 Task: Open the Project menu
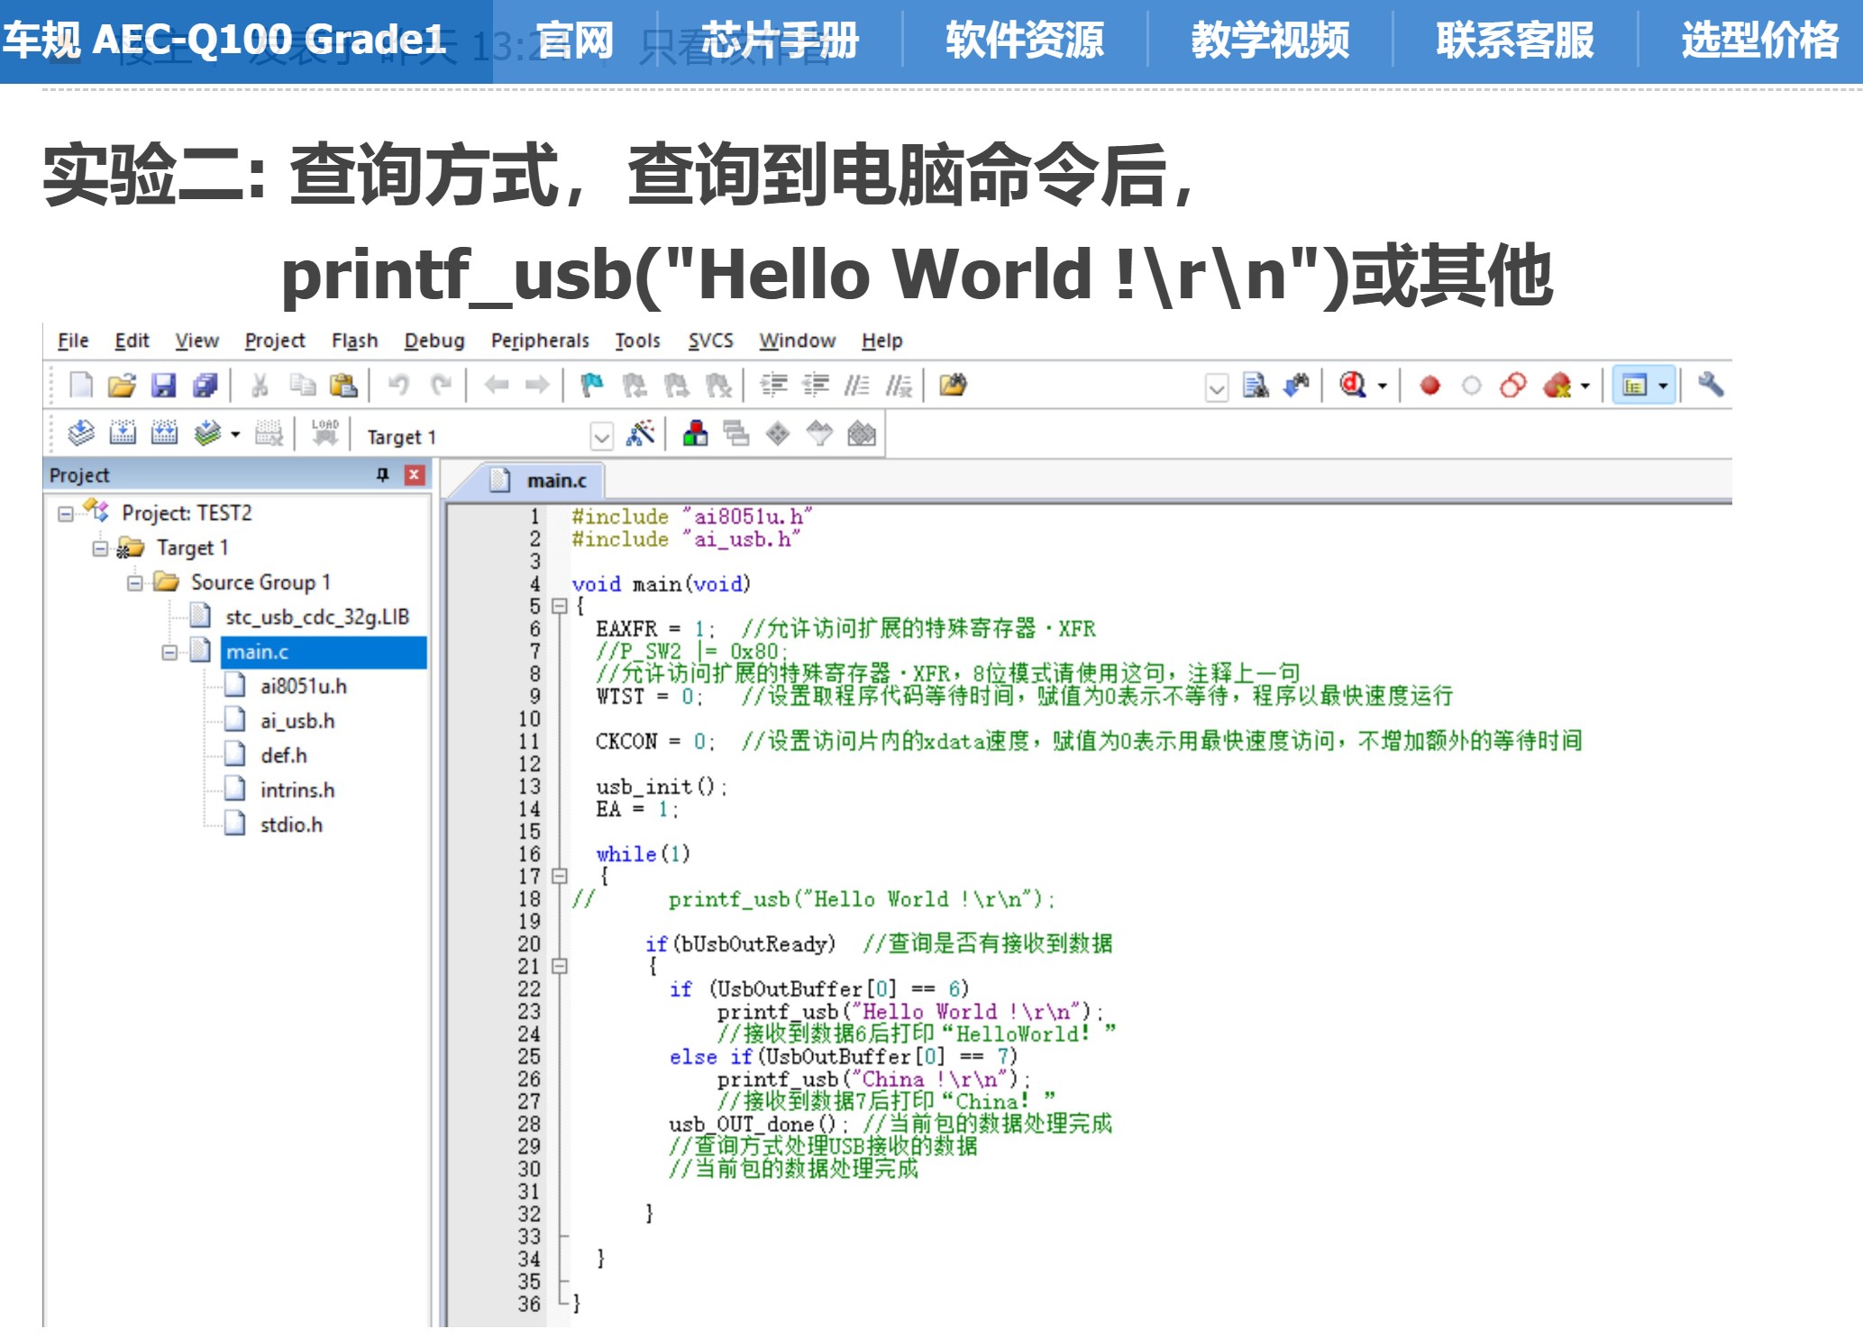(275, 341)
